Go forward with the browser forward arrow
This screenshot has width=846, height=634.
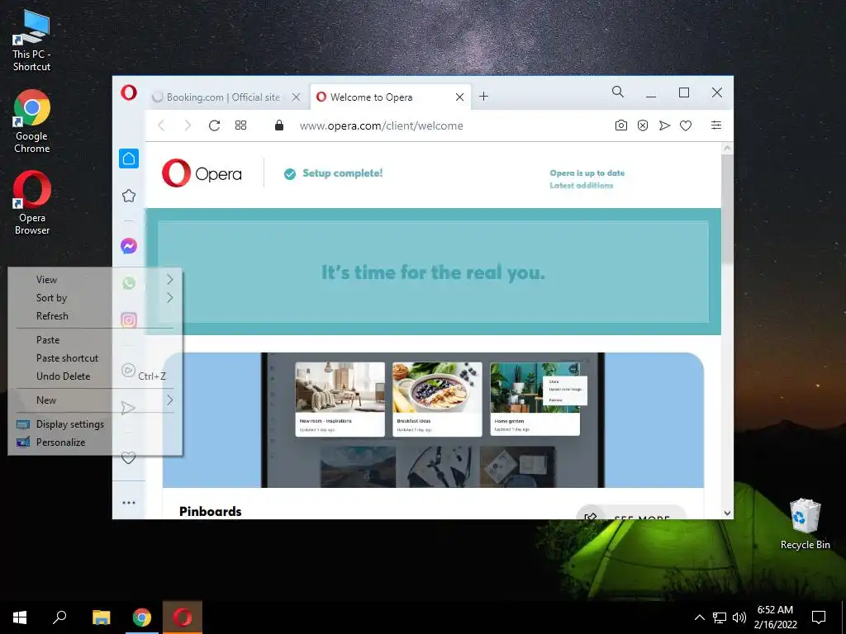(x=188, y=125)
